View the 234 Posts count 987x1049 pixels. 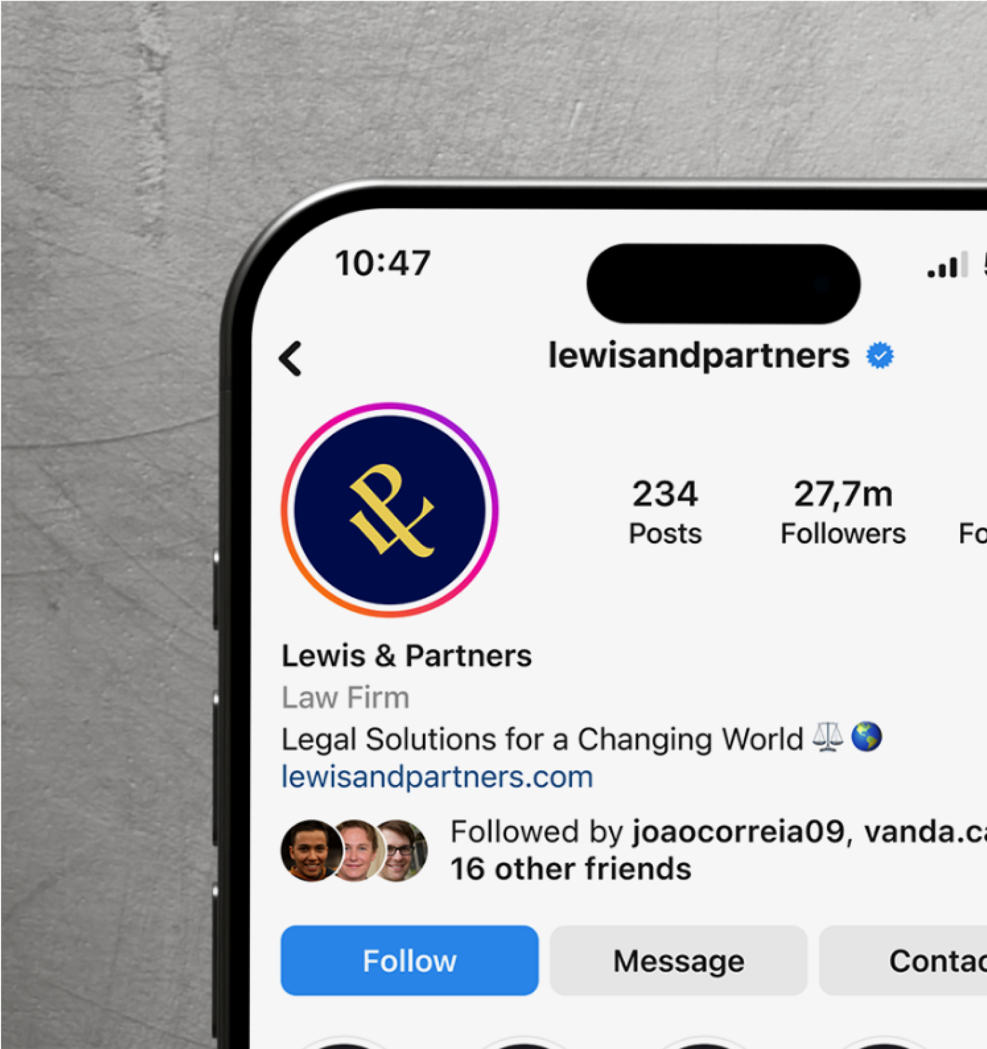click(x=665, y=512)
